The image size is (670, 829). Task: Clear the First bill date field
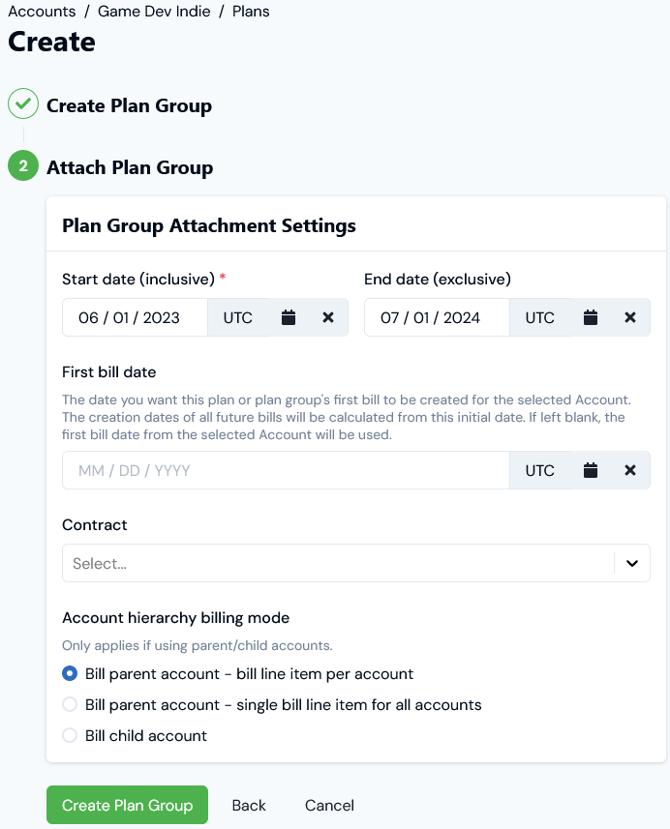coord(629,470)
